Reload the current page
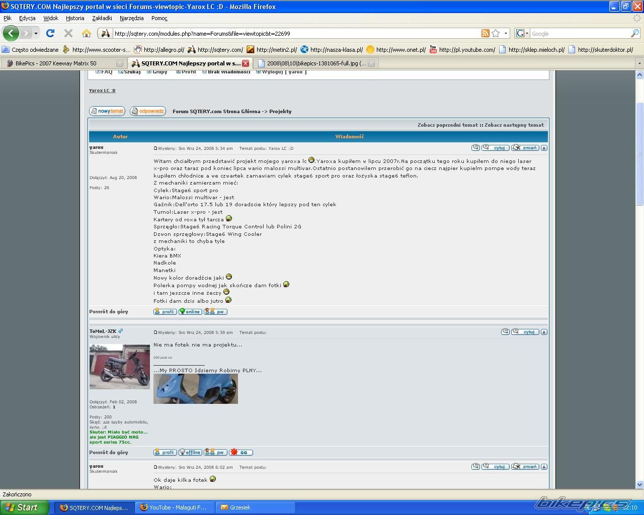Image resolution: width=644 pixels, height=515 pixels. pos(50,33)
